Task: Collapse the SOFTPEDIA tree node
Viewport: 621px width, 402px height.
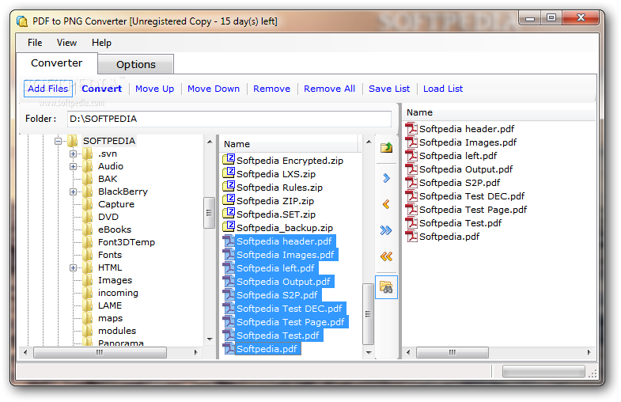Action: click(59, 141)
